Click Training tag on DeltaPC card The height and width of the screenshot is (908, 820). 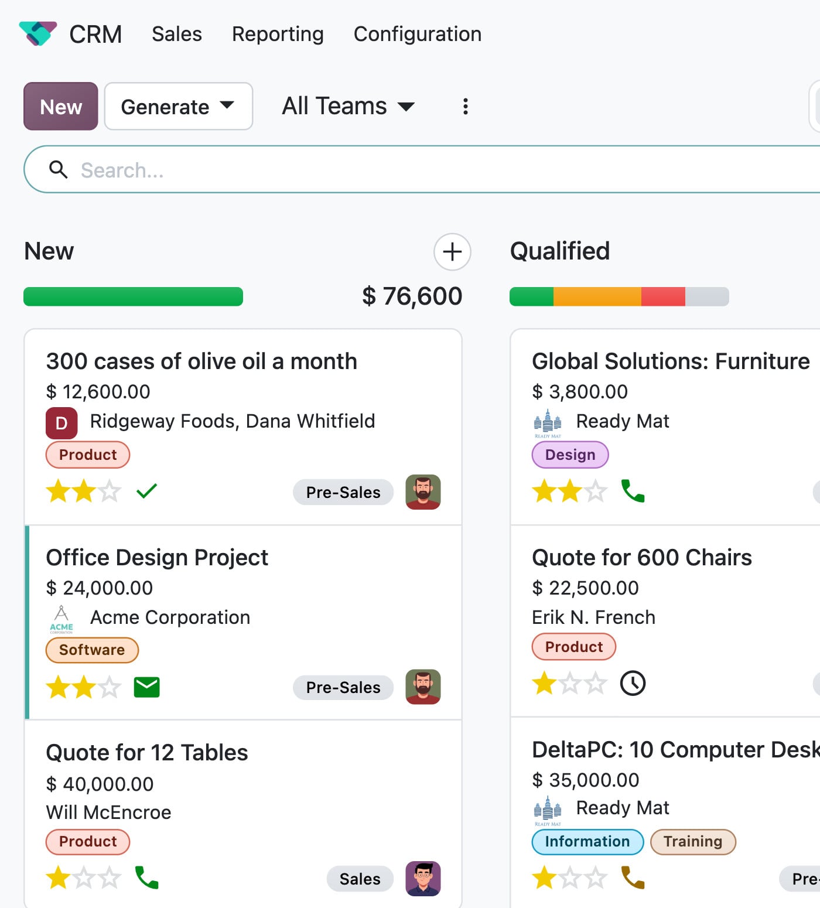click(x=693, y=842)
